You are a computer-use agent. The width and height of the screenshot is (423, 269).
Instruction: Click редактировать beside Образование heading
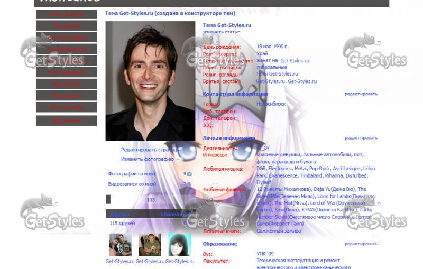pyautogui.click(x=361, y=244)
